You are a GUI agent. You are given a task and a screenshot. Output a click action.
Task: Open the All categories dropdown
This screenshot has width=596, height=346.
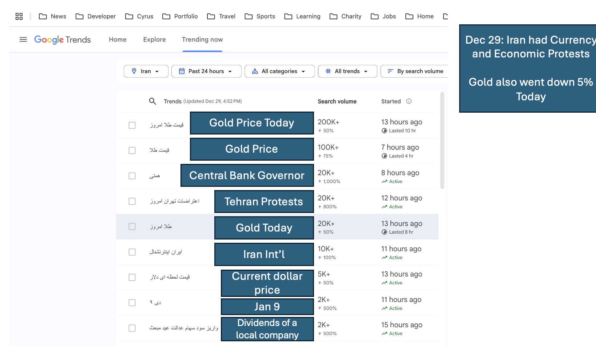279,71
